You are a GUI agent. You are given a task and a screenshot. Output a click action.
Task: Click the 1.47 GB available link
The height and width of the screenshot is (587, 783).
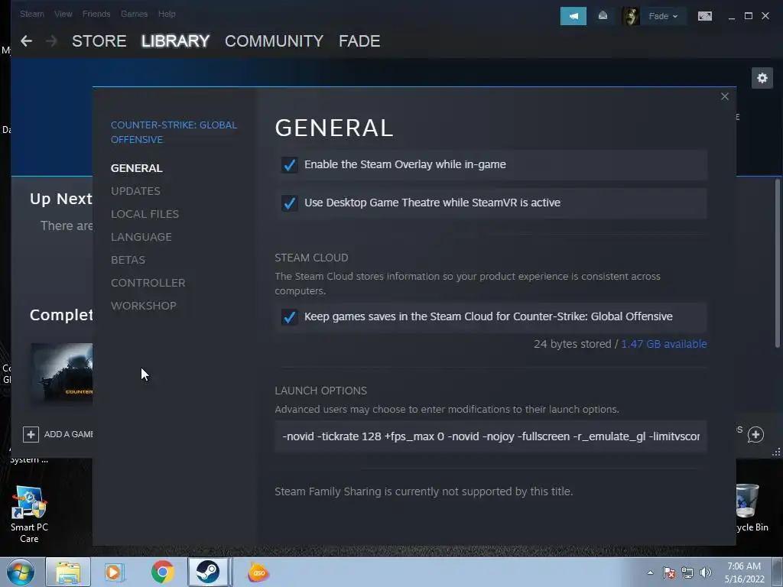tap(664, 344)
